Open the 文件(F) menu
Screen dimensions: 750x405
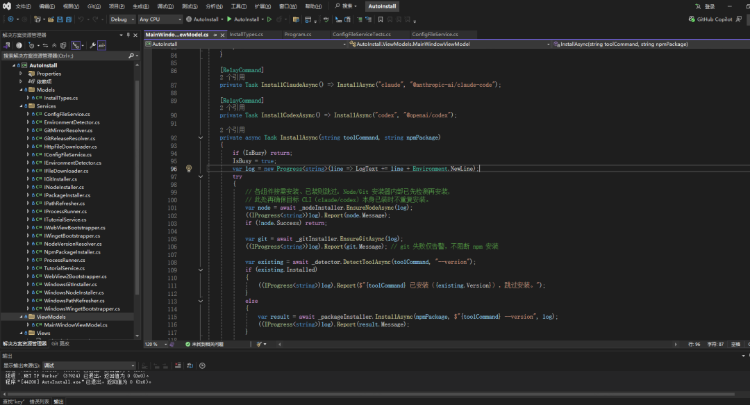point(23,6)
